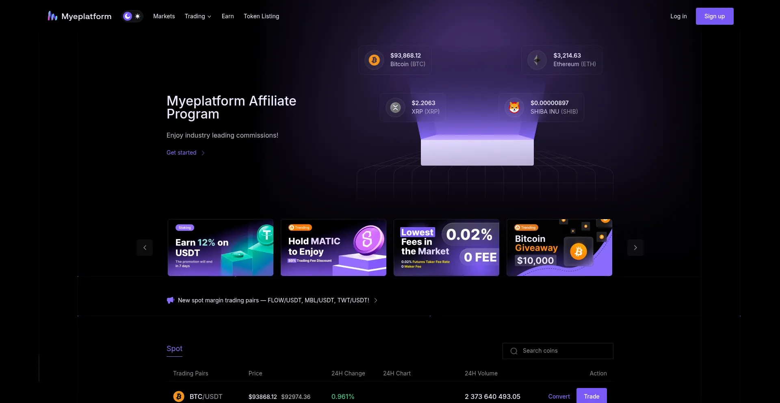Show next promotional banners with right arrow

(635, 248)
